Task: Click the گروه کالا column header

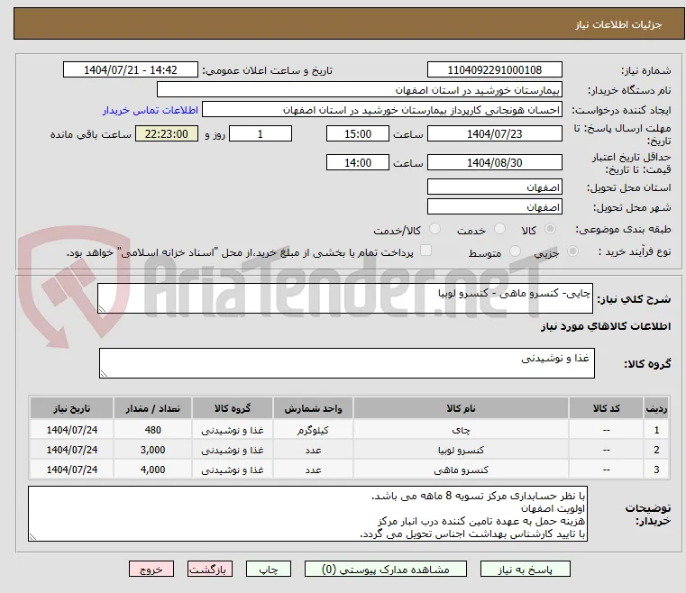Action: [233, 408]
